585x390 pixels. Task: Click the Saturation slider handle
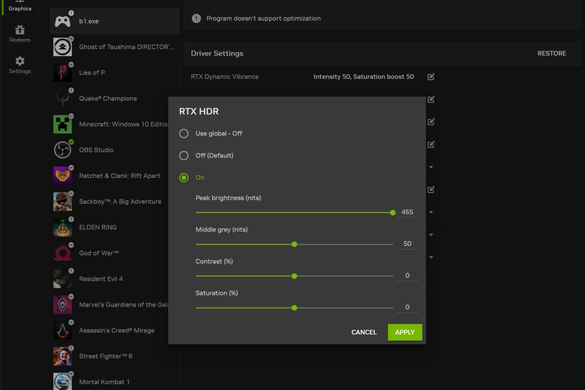(294, 308)
